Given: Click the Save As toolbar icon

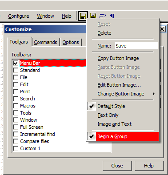Looking at the screenshot, I should (x=93, y=16).
